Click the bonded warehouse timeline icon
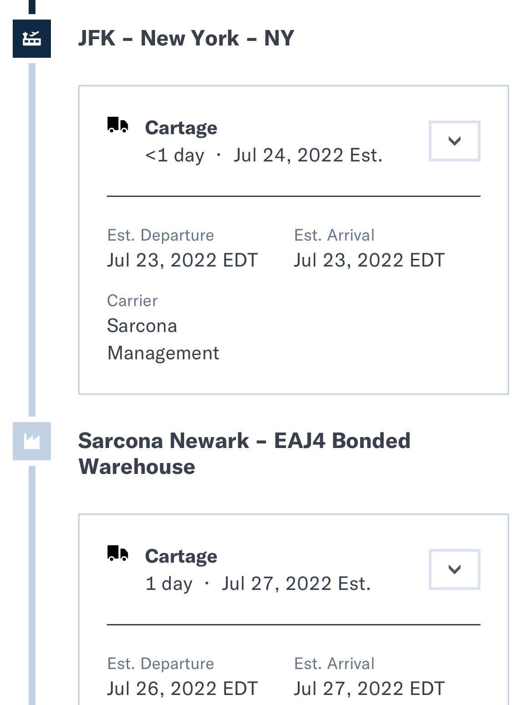The width and height of the screenshot is (531, 705). point(32,441)
